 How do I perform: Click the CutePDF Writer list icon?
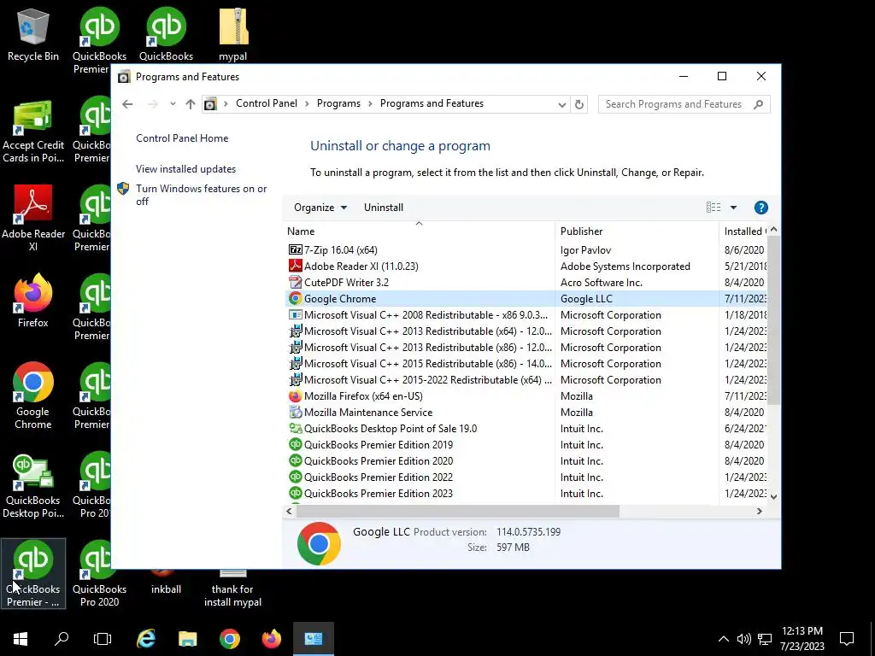tap(295, 282)
